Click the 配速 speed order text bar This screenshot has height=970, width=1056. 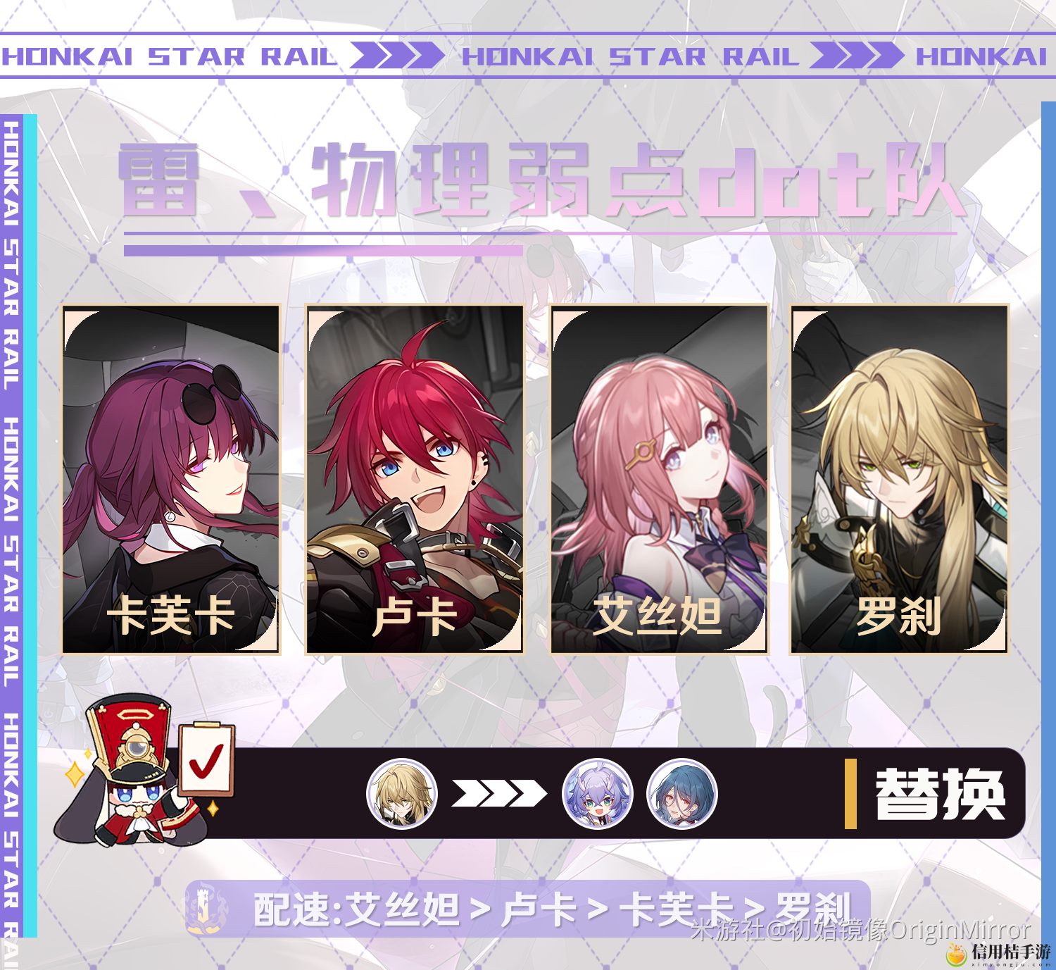[528, 909]
